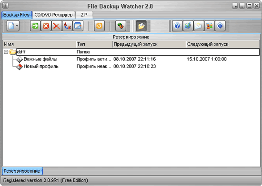This screenshot has height=186, width=262.
Task: Click the envelope mail icon
Action: (199, 26)
